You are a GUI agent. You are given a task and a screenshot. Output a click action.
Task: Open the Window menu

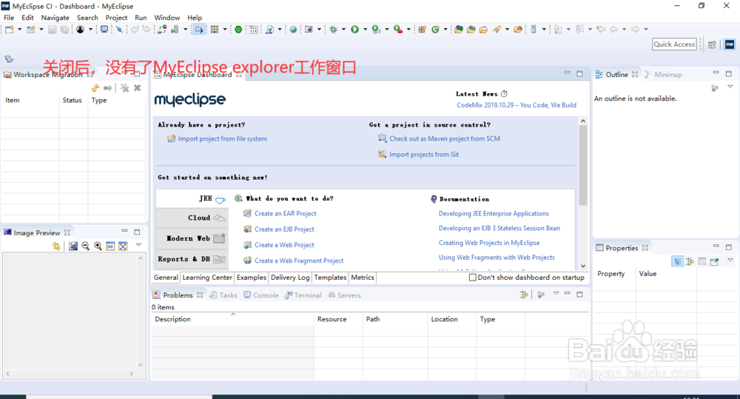pyautogui.click(x=167, y=18)
